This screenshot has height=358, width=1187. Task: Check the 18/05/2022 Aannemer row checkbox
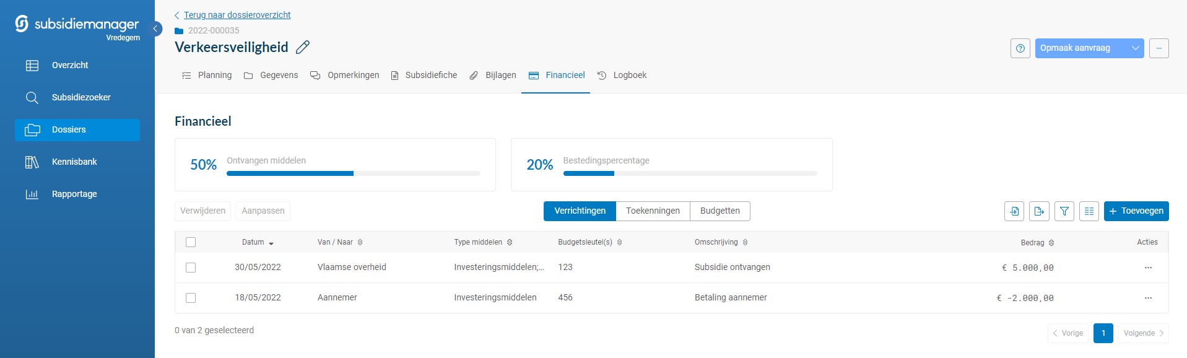click(191, 298)
